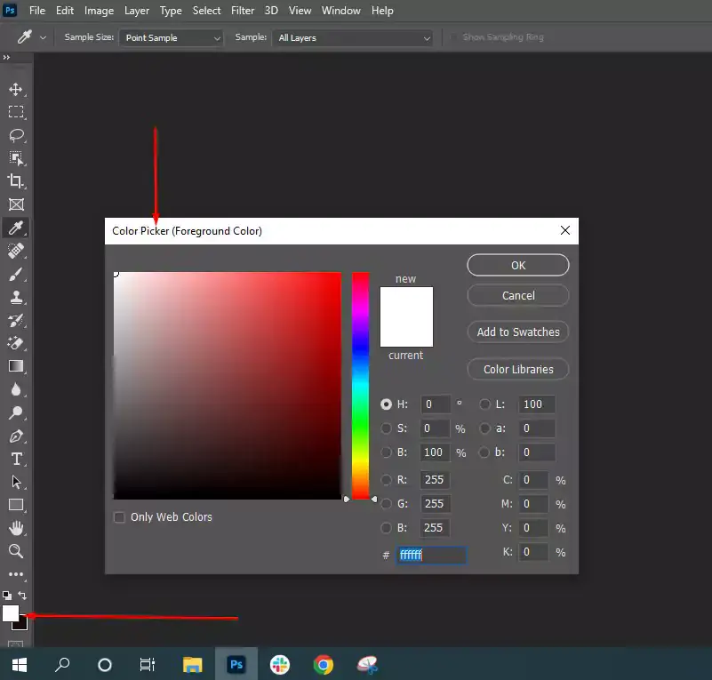Select the R red radio button
Image resolution: width=712 pixels, height=680 pixels.
[x=386, y=479]
